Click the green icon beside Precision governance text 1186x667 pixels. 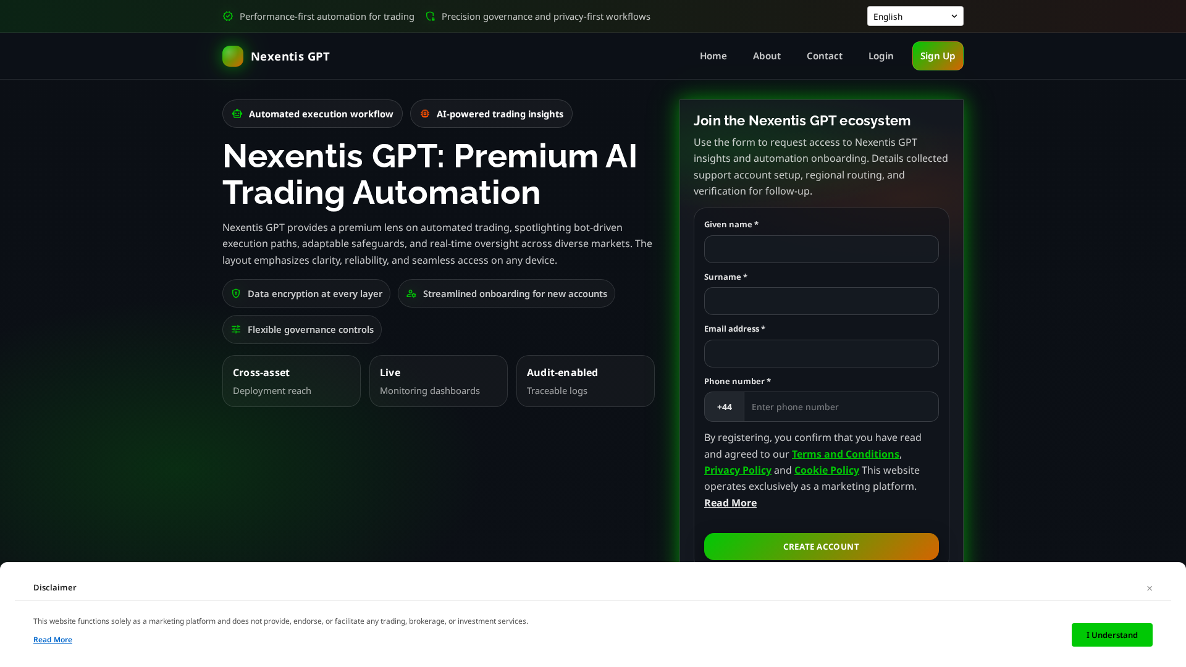pyautogui.click(x=430, y=16)
